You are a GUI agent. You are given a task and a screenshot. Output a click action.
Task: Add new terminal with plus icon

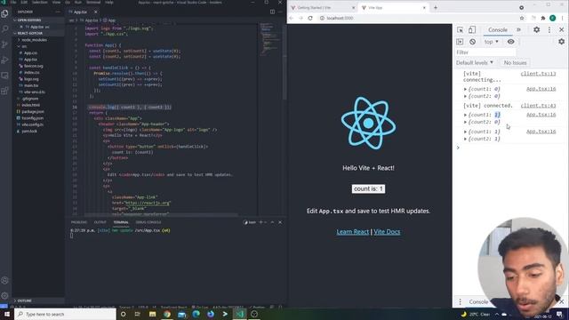[260, 222]
